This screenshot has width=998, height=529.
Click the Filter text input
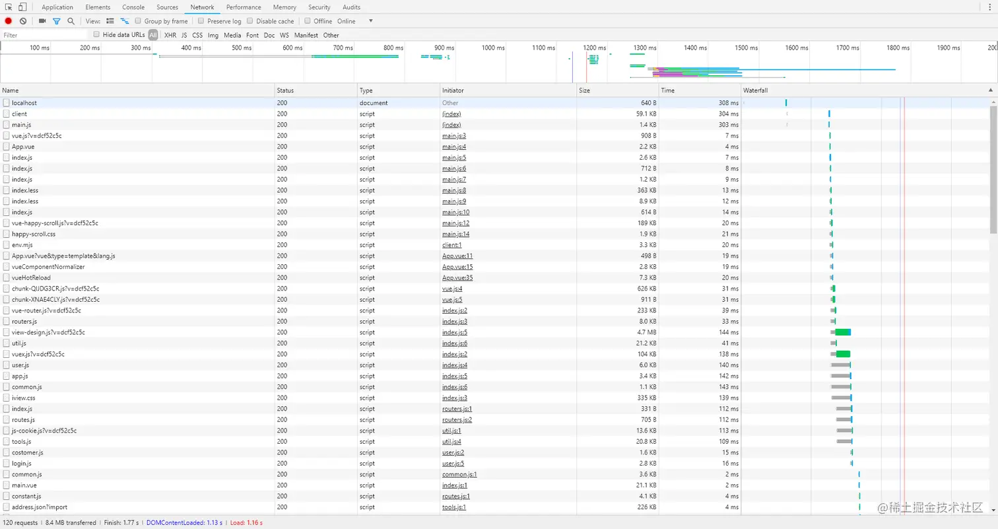pos(44,35)
